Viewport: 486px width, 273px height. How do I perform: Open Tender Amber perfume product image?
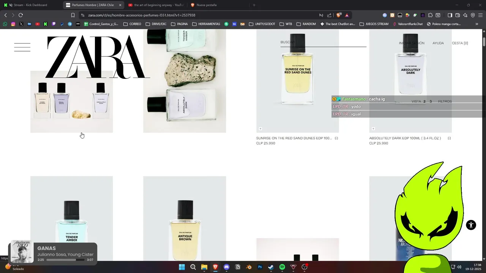(x=71, y=218)
